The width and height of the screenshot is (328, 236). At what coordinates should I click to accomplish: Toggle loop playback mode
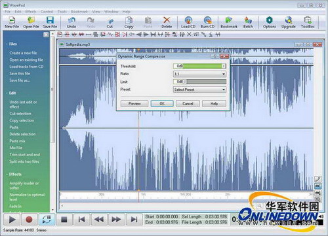click(47, 220)
